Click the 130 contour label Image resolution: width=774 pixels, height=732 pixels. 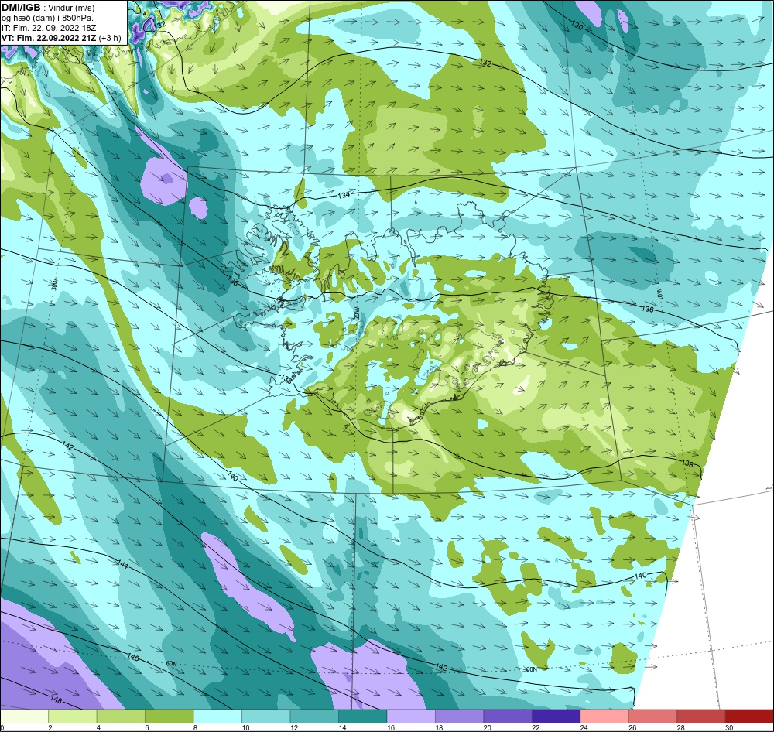coord(577,25)
